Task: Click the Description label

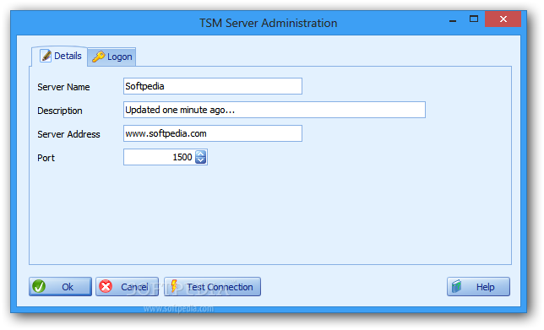Action: [60, 111]
